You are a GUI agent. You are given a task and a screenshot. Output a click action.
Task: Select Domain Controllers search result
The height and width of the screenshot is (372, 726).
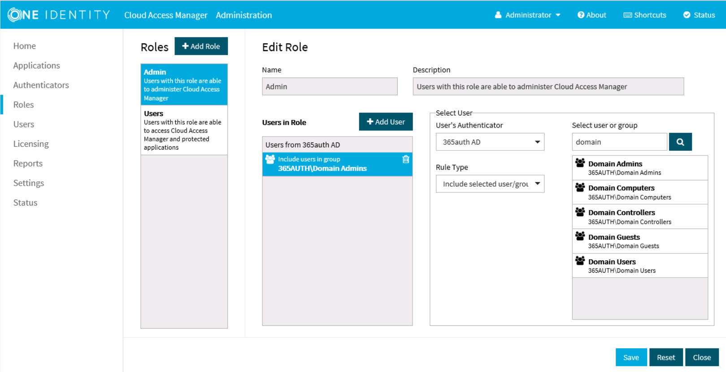click(x=640, y=217)
